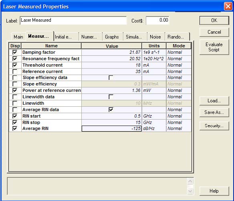Uncheck Disp checkbox for Threshold current
This screenshot has height=201, width=234.
pyautogui.click(x=15, y=65)
